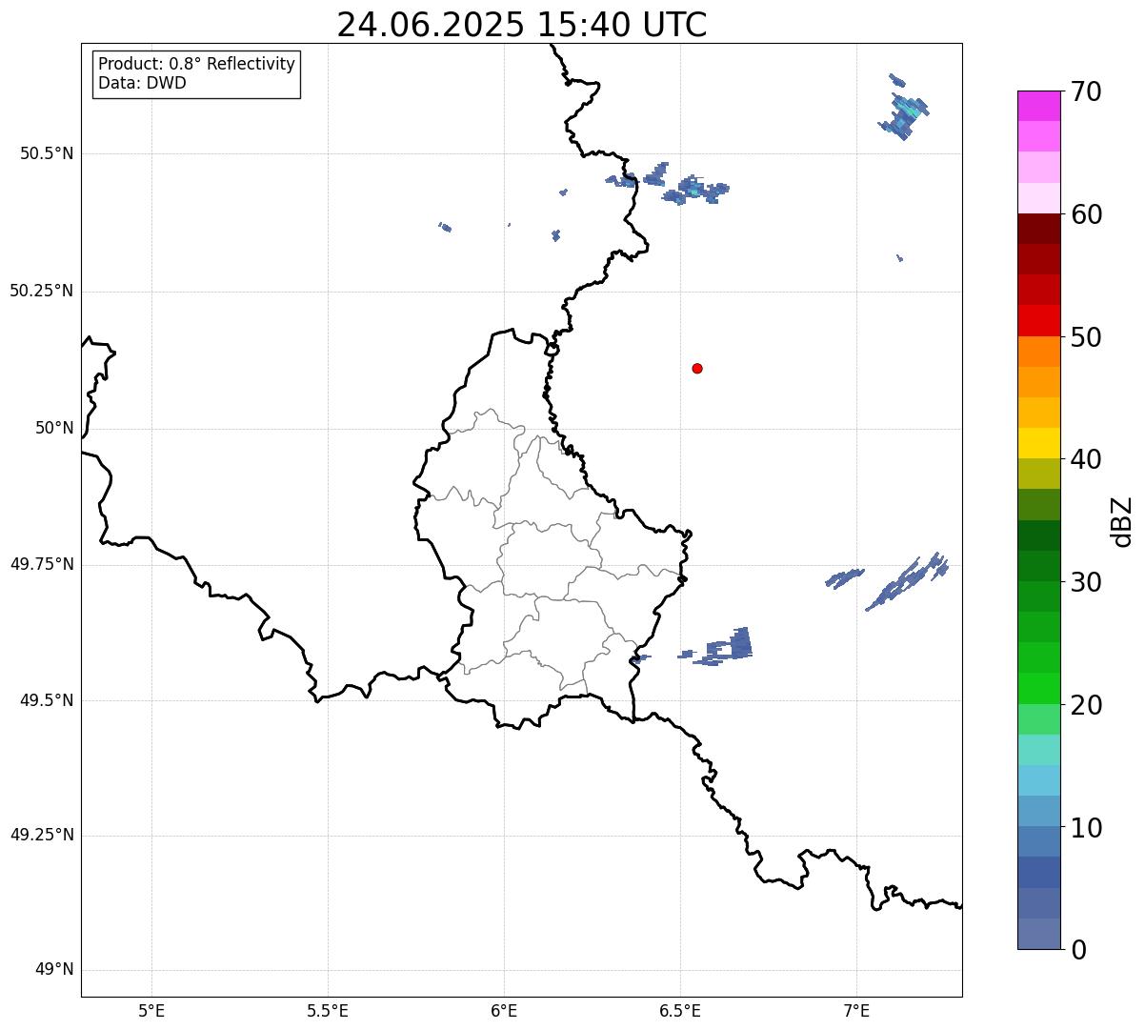Click the dark maroon swatch below 60 dBZ

click(1038, 229)
